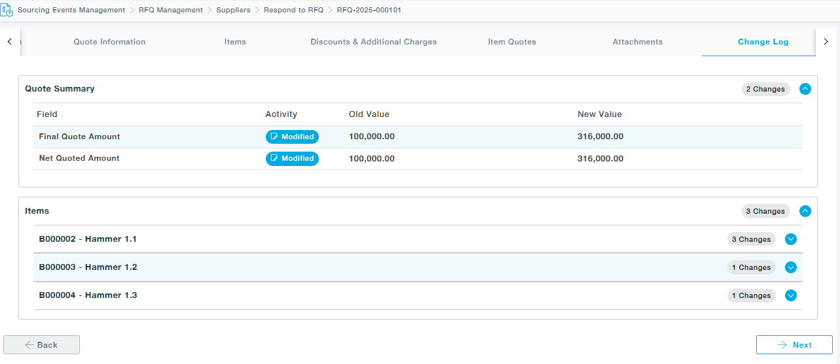Click the Sourcing Events Management app icon
Viewport: 840px width, 364px height.
(7, 10)
